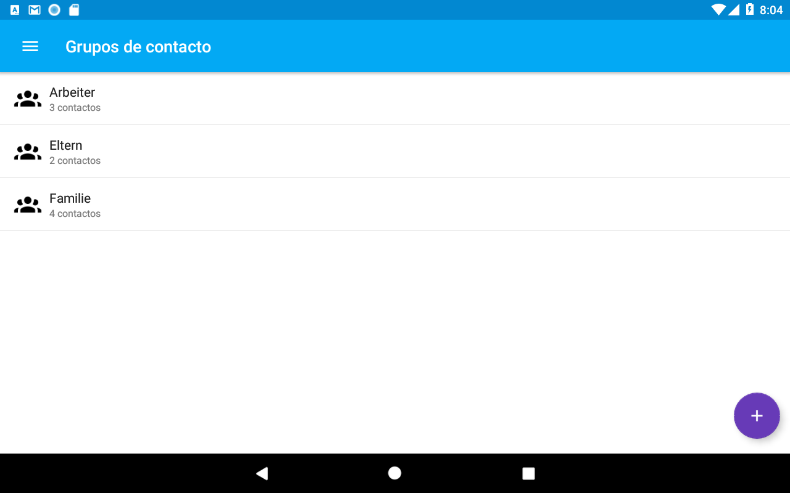This screenshot has height=493, width=790.
Task: Tap the purple add group button
Action: pyautogui.click(x=757, y=415)
